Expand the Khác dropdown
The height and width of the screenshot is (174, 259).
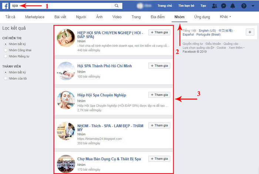[225, 17]
